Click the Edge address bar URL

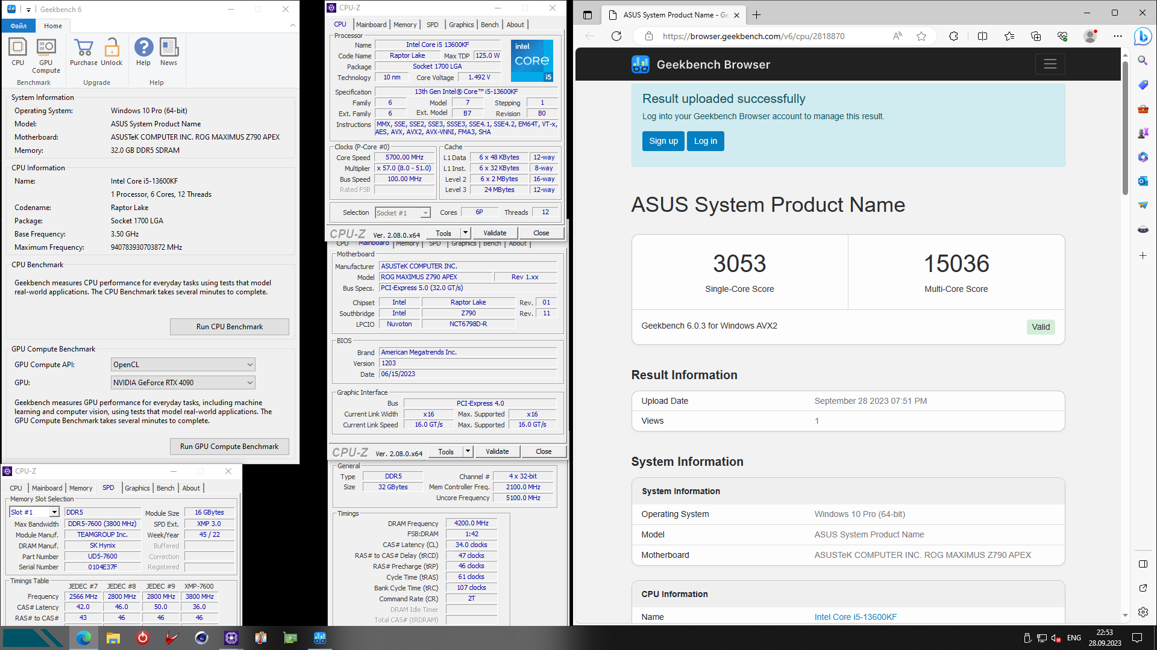pyautogui.click(x=753, y=36)
